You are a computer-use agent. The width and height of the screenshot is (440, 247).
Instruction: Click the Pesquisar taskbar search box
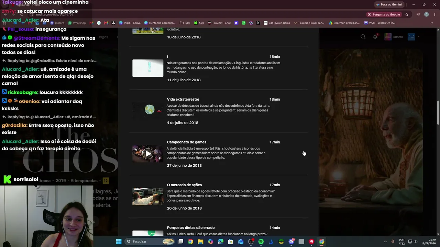150,242
